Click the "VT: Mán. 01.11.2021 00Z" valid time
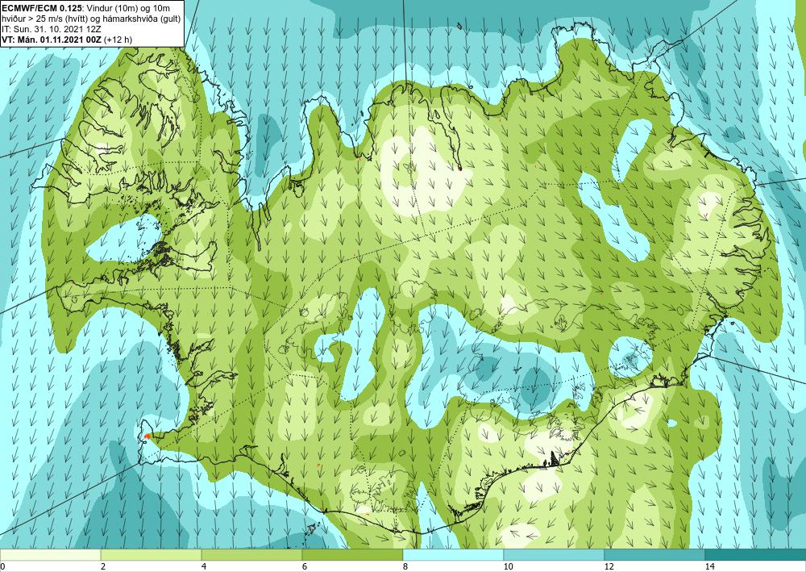Viewport: 806px width, 572px height. pos(52,39)
